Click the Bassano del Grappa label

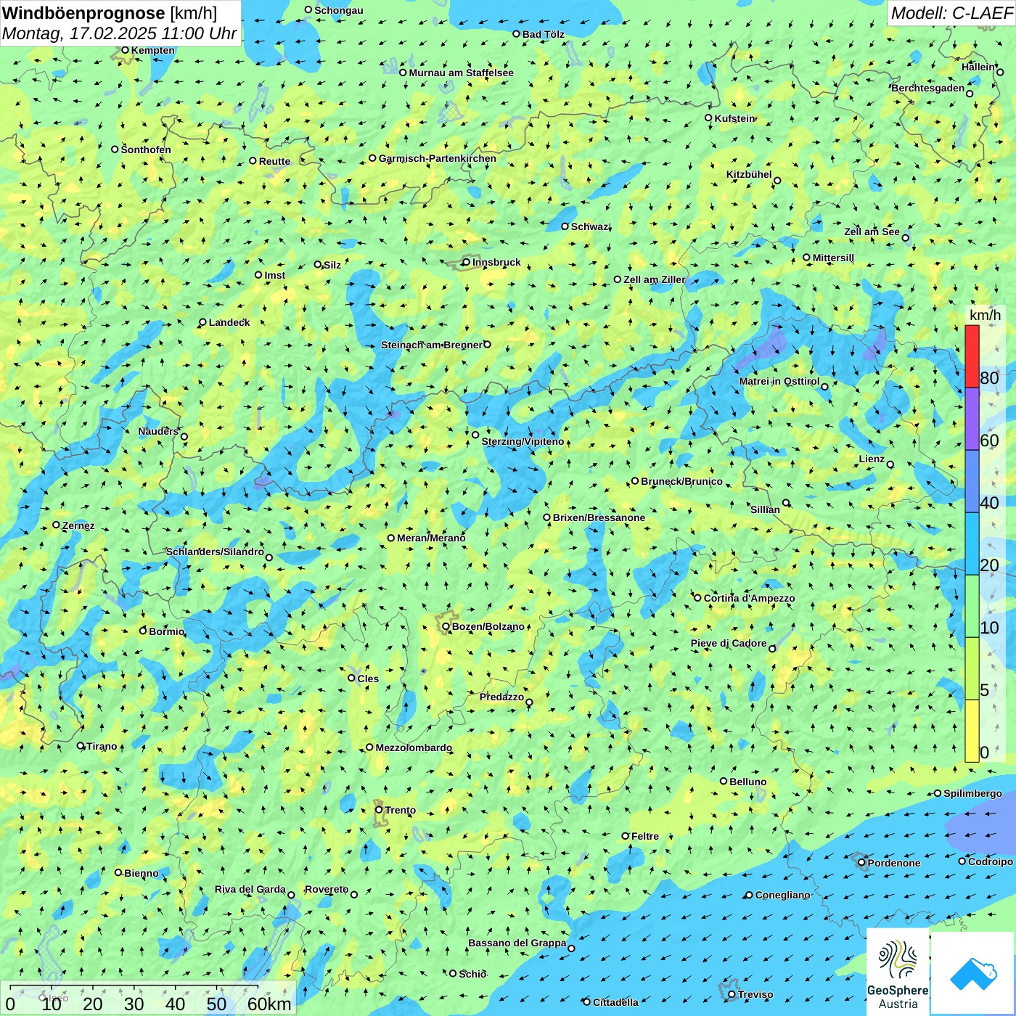(x=517, y=943)
